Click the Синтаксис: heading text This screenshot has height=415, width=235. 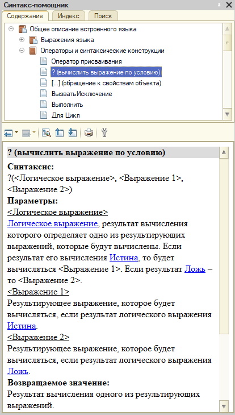pos(31,167)
